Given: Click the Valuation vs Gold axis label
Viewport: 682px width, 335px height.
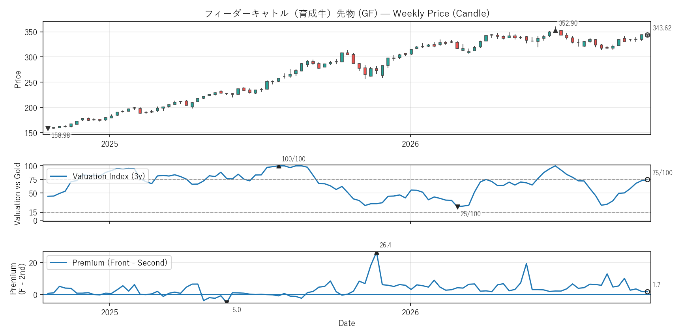Looking at the screenshot, I should 17,194.
